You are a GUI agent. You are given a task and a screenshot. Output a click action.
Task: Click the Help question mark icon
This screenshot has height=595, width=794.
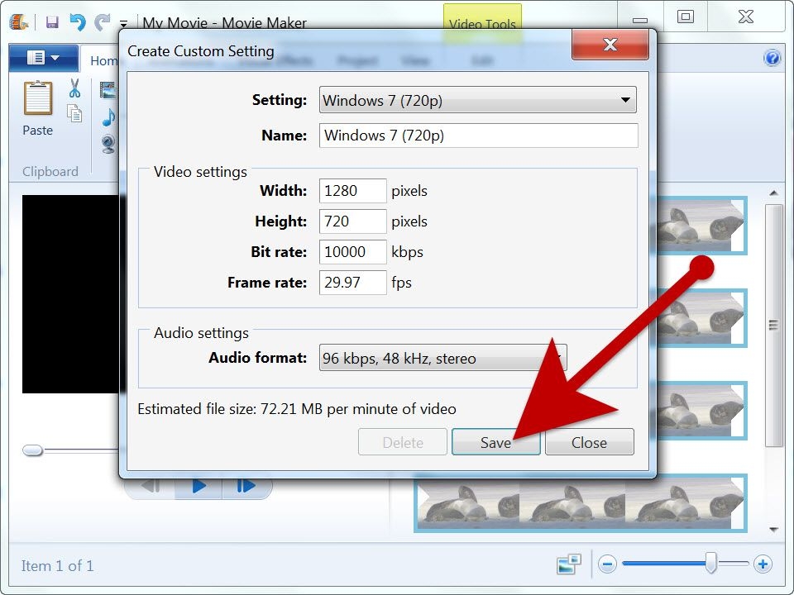tap(772, 58)
